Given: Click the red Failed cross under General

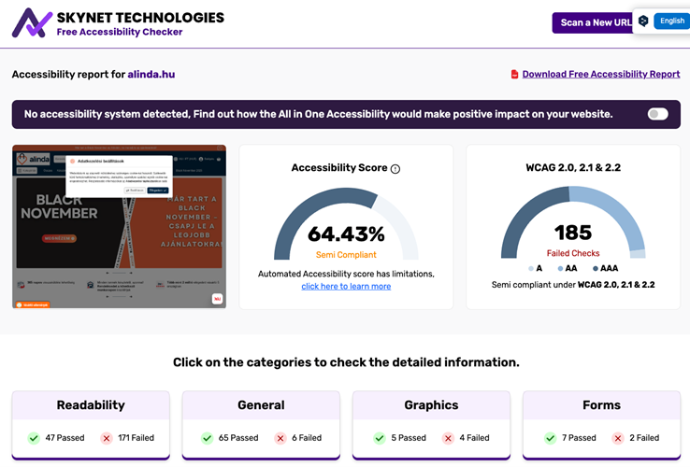Looking at the screenshot, I should 280,438.
